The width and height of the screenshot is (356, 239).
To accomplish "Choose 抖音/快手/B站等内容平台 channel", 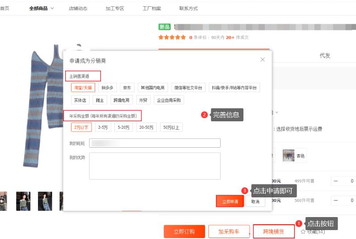I will [234, 88].
